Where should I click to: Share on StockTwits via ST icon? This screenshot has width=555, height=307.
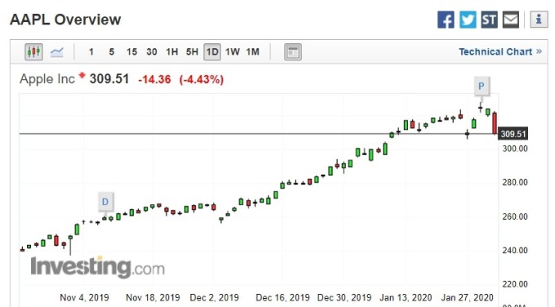pos(489,20)
